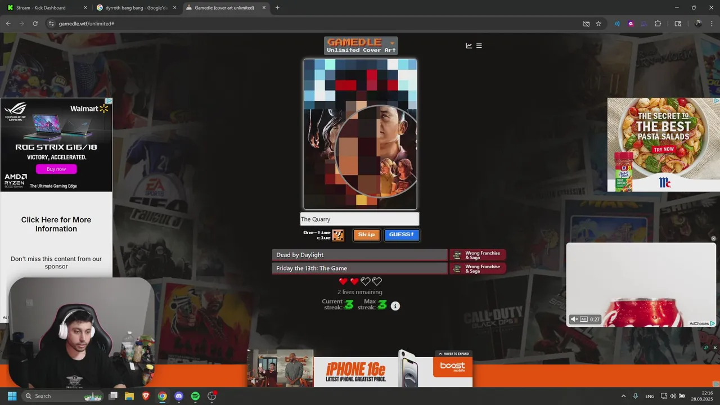Skip the current cover art guess
The image size is (720, 405).
[366, 235]
